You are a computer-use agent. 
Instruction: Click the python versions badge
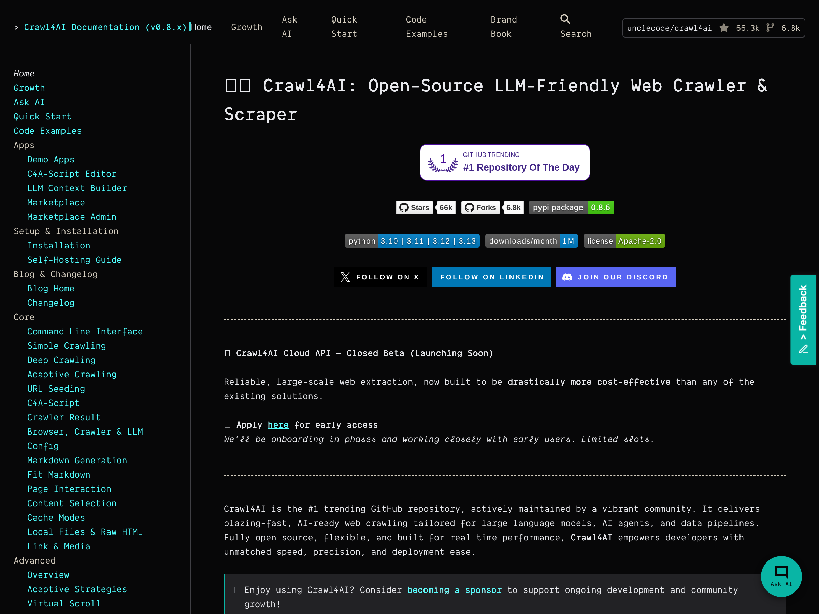tap(412, 241)
